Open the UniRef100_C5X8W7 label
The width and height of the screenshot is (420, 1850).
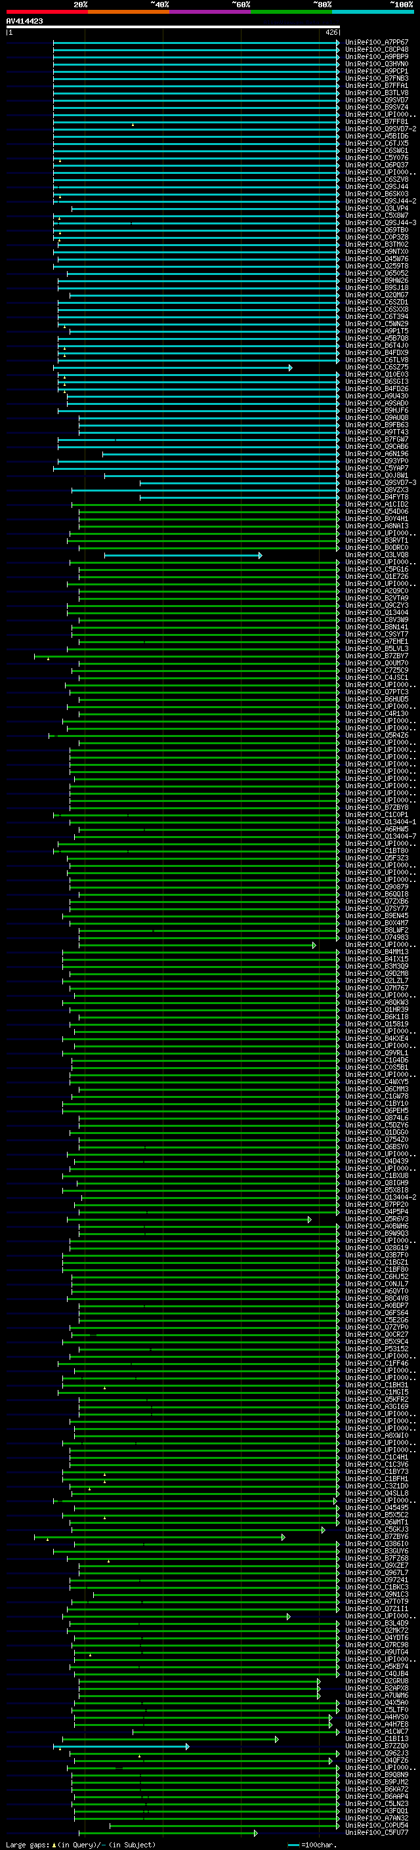pyautogui.click(x=376, y=215)
